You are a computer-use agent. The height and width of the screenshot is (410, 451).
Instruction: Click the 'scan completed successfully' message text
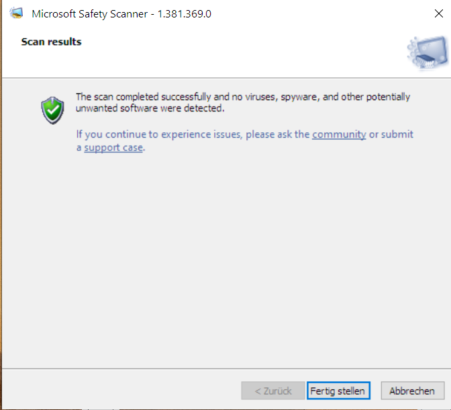coord(243,103)
